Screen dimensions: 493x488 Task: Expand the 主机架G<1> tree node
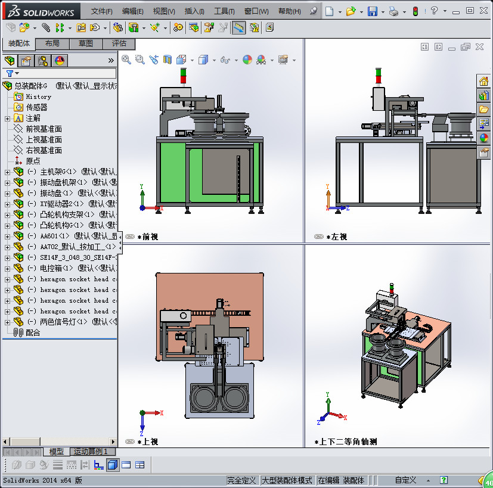tap(8, 172)
